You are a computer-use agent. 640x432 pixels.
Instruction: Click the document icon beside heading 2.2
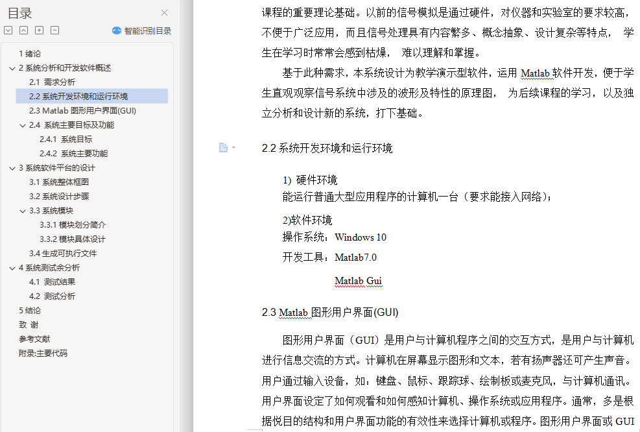pos(223,147)
